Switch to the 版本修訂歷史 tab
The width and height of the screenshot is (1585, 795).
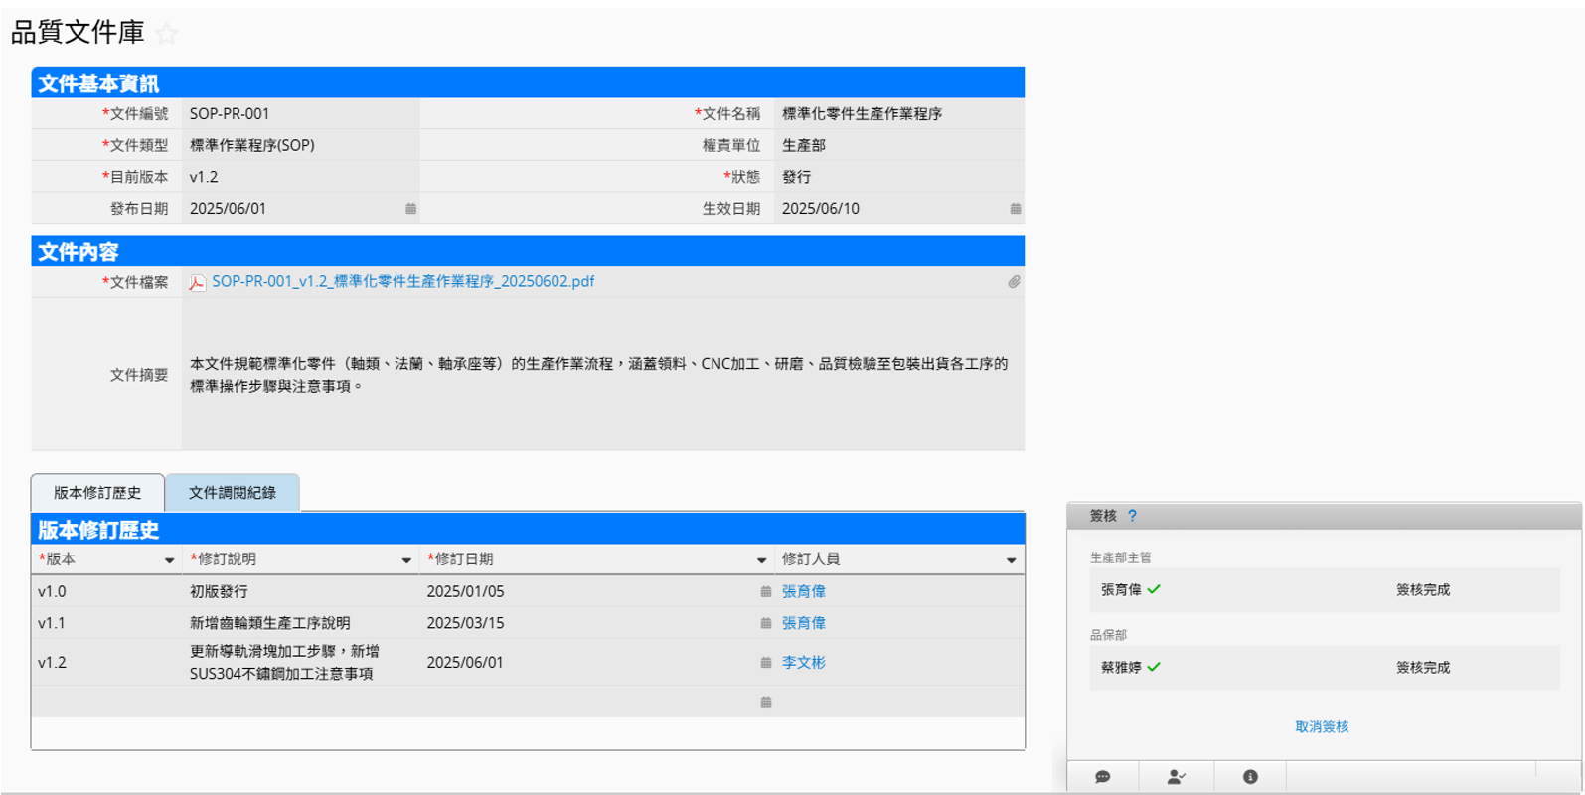coord(97,493)
